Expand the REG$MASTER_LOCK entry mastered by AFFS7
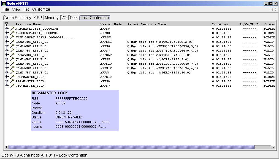The image size is (279, 159). (7, 86)
